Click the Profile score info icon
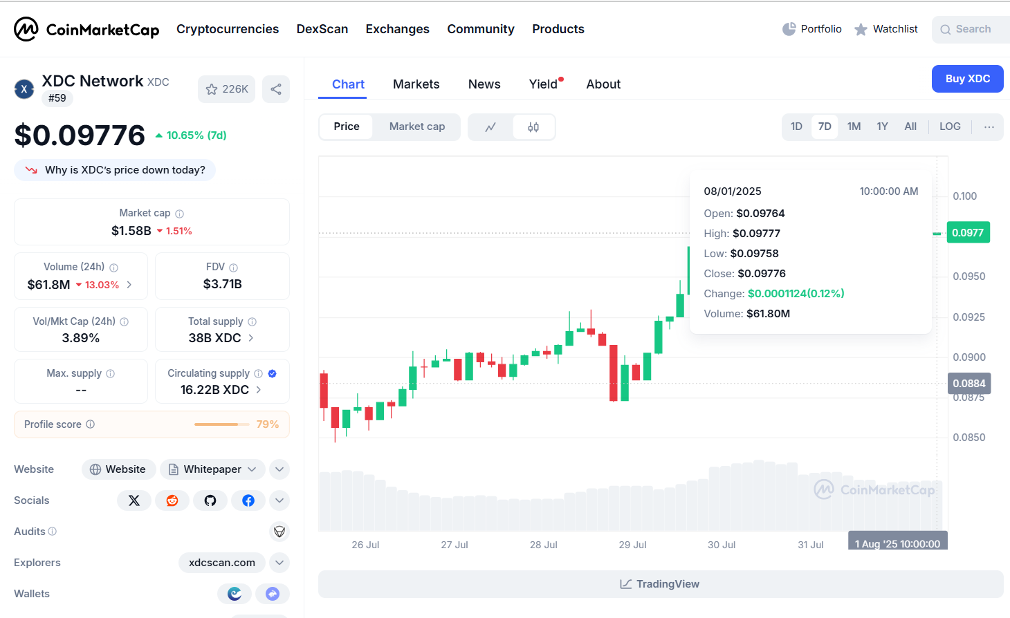This screenshot has height=618, width=1010. click(x=91, y=424)
